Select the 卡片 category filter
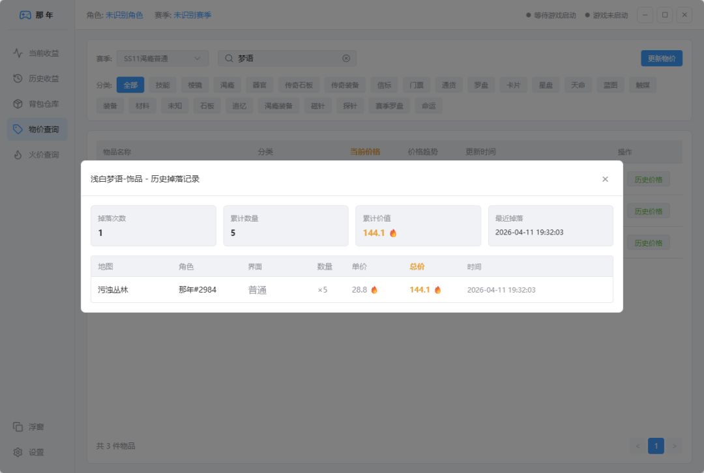 click(x=513, y=85)
